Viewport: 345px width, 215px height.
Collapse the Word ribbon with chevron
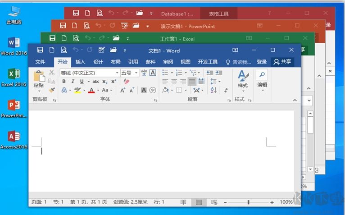tap(295, 100)
